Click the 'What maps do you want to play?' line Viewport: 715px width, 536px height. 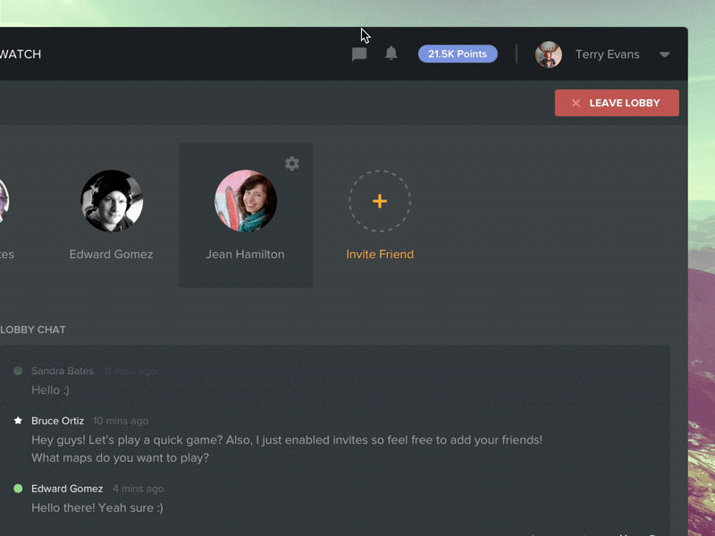point(120,457)
